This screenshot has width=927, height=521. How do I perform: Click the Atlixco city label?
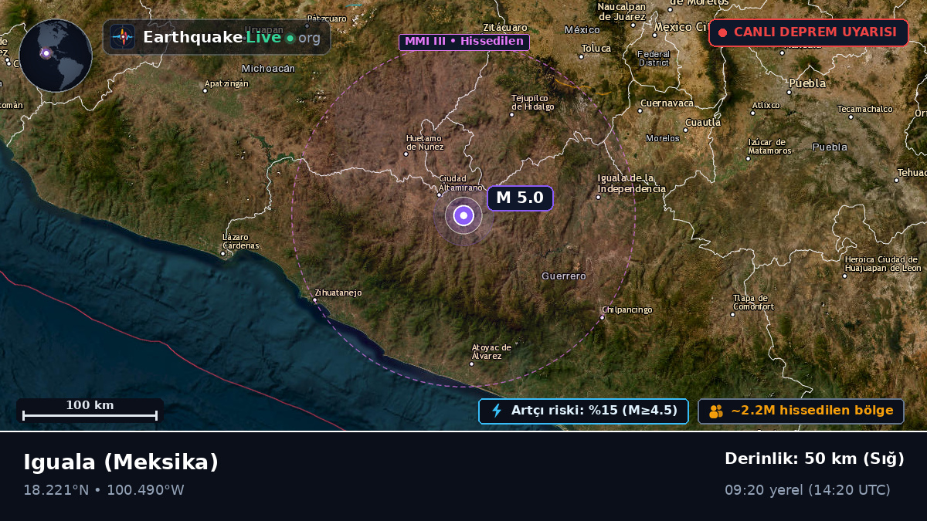point(766,104)
